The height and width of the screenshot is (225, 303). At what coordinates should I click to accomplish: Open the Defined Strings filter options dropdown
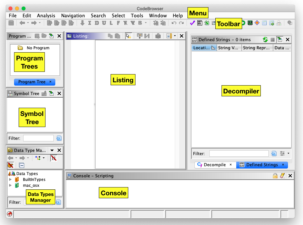[288, 153]
